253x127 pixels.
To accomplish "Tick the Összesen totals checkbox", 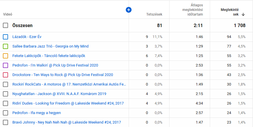I will [x=5, y=25].
